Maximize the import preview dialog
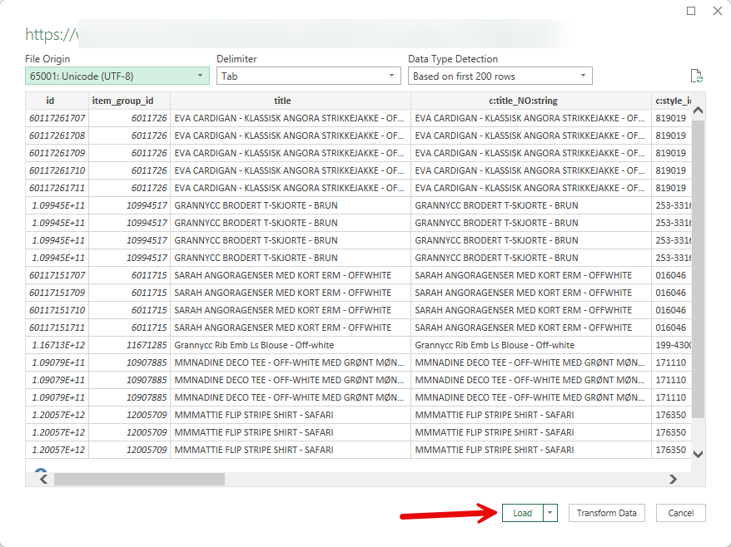 click(x=691, y=11)
